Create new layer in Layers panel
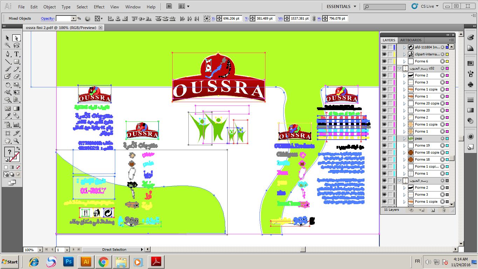Screen dimensions: 478x269 point(433,210)
